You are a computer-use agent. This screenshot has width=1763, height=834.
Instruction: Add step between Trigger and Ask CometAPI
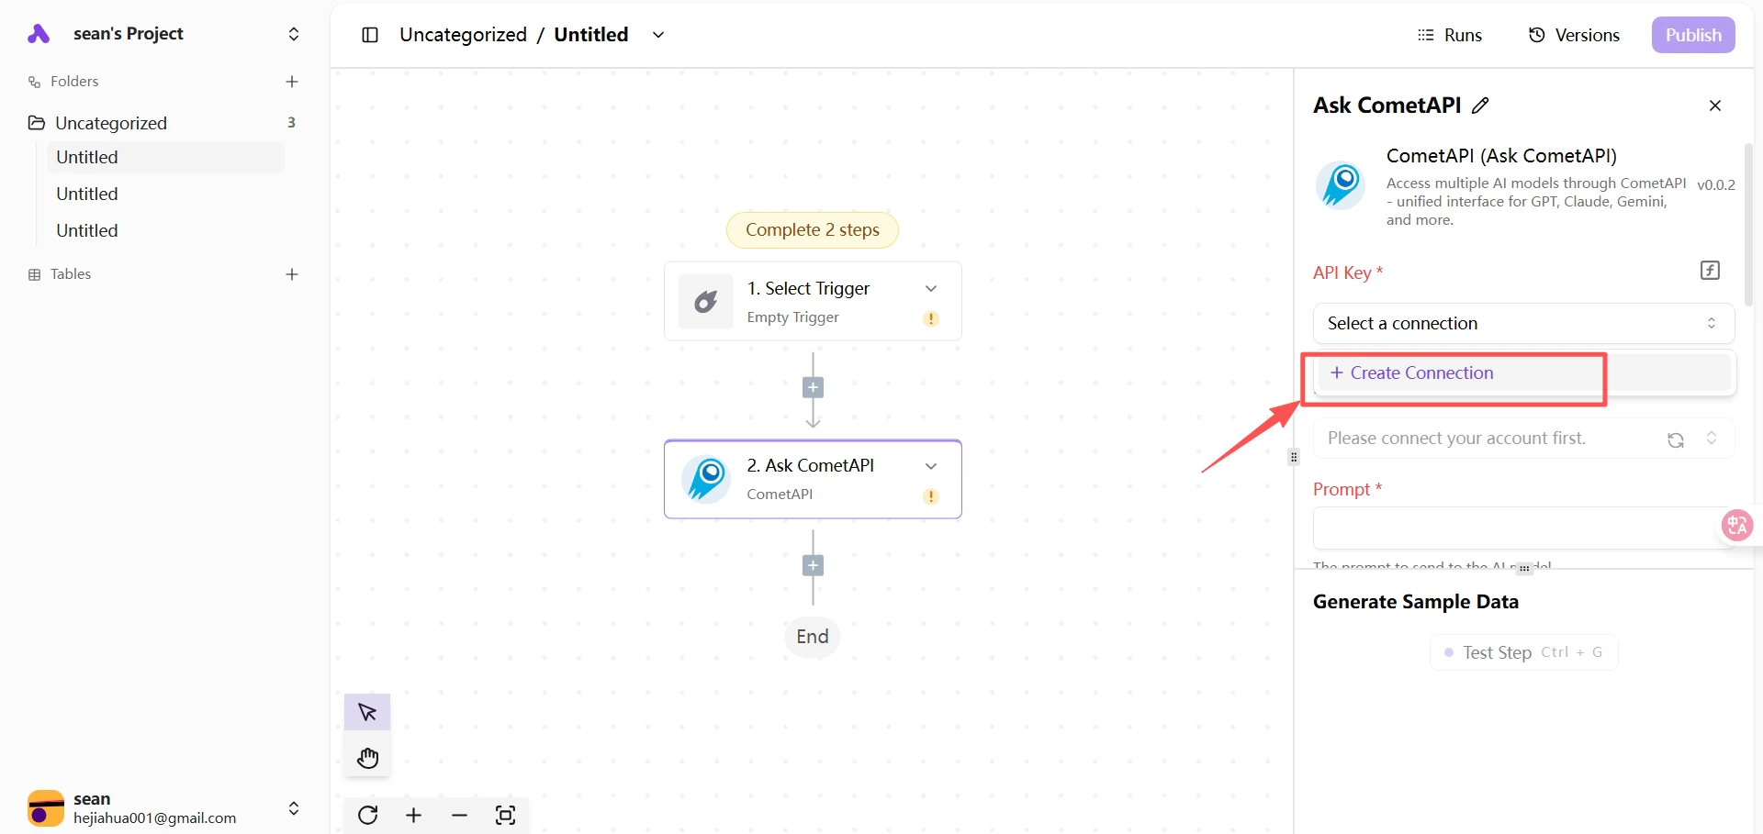tap(813, 387)
